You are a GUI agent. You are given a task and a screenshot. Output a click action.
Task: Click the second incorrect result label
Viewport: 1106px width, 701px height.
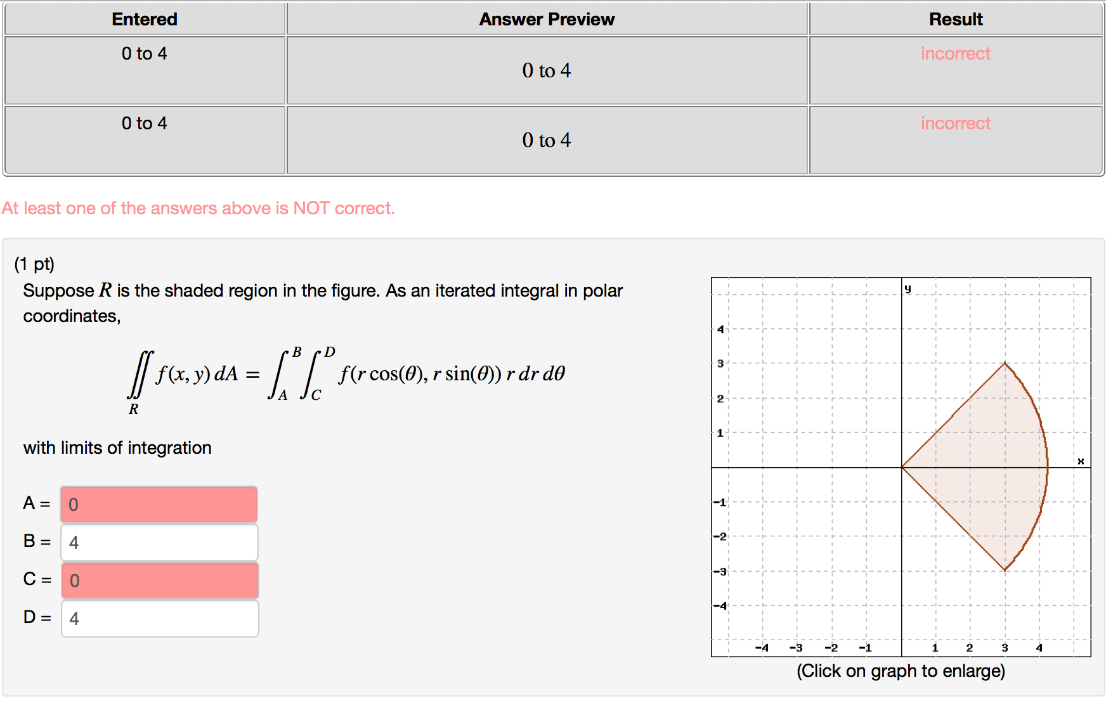click(955, 123)
